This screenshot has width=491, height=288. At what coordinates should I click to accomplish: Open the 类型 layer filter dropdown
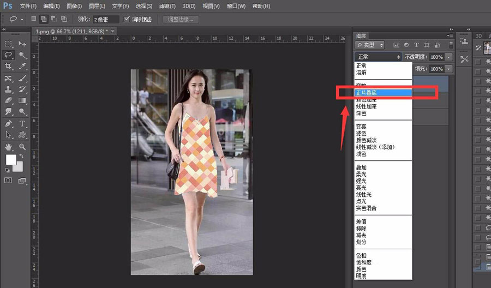point(369,45)
